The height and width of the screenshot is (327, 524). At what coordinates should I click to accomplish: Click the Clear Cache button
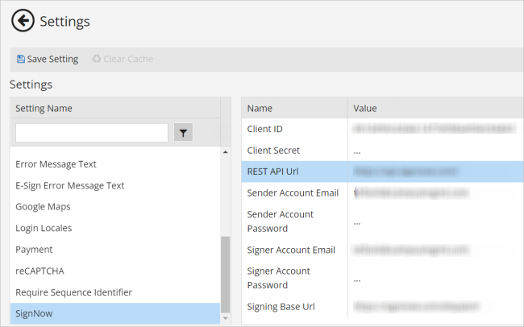point(122,59)
